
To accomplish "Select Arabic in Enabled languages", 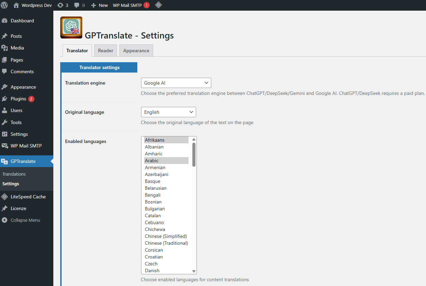I will coord(166,161).
